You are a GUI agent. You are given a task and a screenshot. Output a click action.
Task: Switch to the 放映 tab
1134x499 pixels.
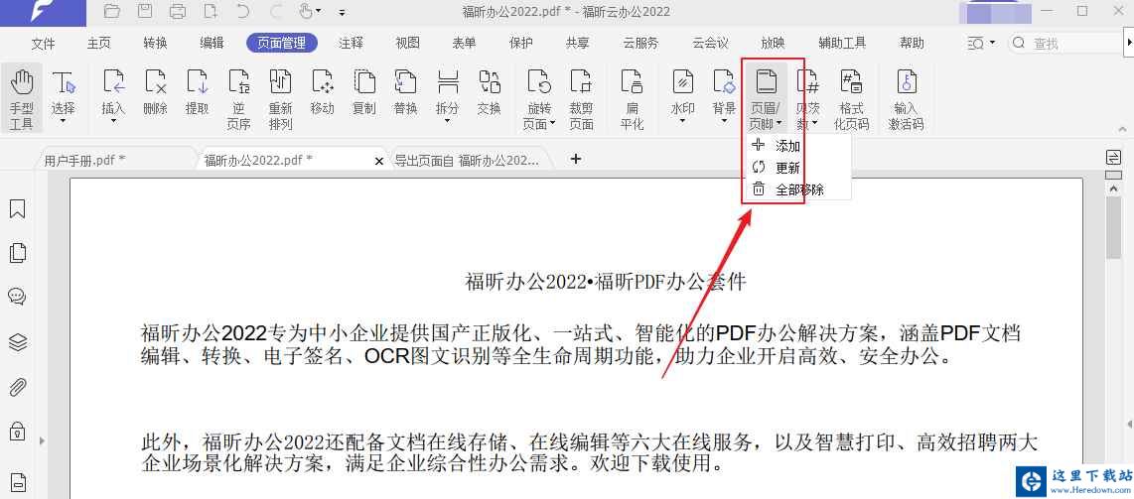coord(773,44)
